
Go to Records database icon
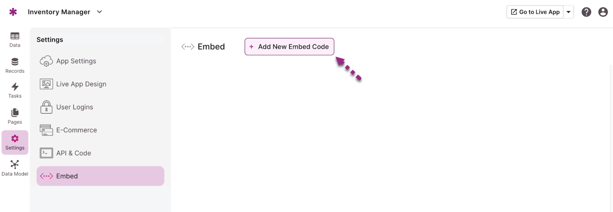(15, 62)
